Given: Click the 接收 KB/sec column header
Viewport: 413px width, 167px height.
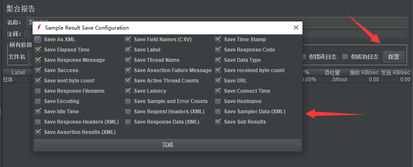Looking at the screenshot, I should [364, 72].
